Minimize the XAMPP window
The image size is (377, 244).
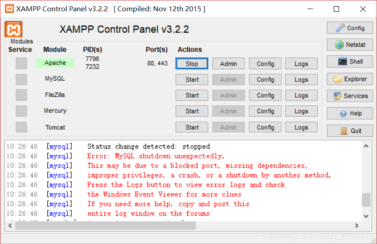pyautogui.click(x=310, y=9)
